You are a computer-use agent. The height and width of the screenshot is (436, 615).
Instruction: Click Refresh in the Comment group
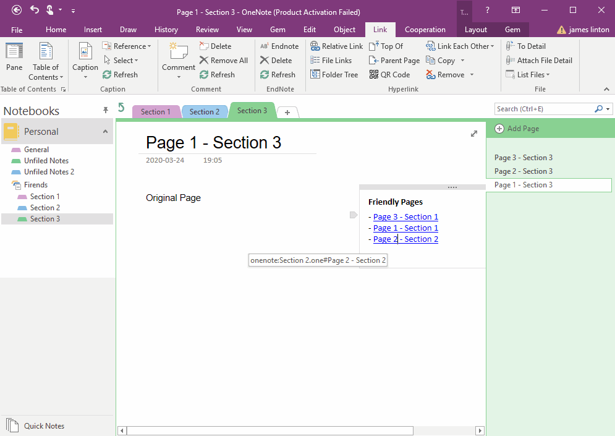218,75
